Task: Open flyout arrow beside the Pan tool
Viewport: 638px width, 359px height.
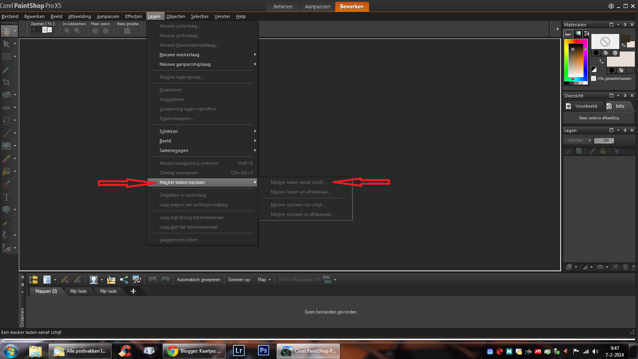Action: (15, 31)
